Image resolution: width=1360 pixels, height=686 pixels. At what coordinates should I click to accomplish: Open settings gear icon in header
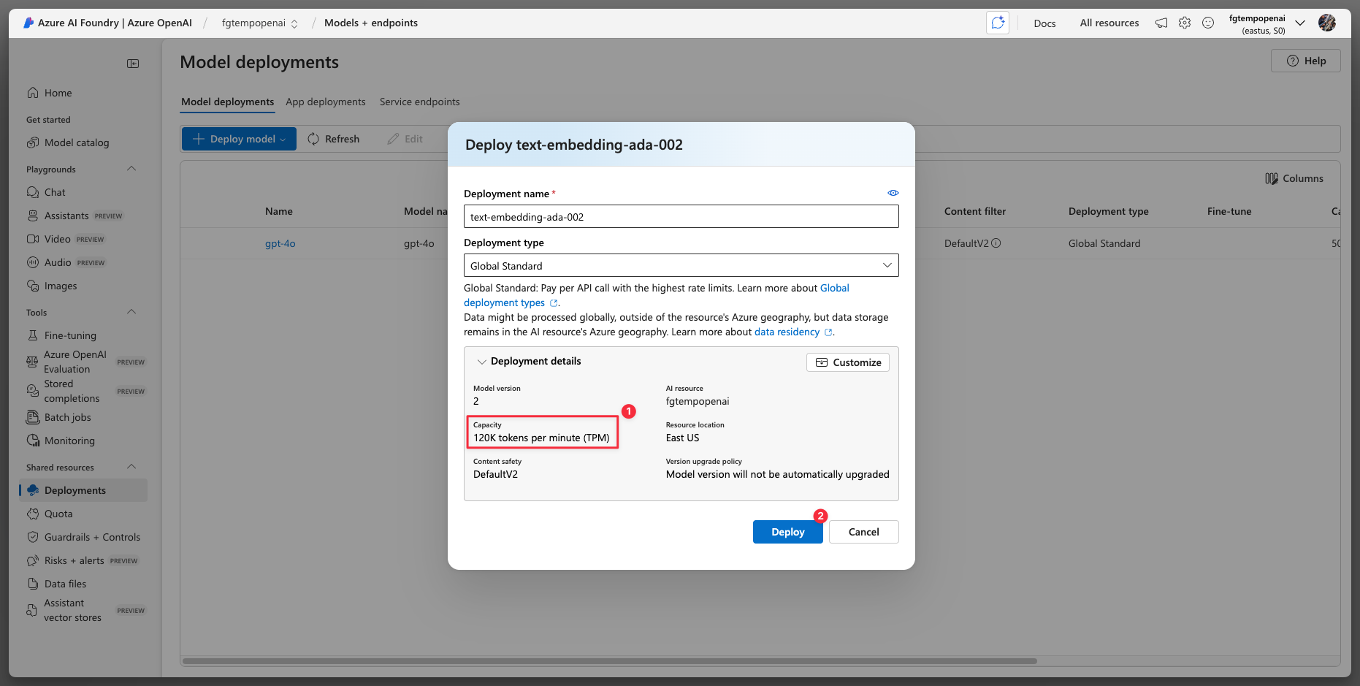(1185, 23)
